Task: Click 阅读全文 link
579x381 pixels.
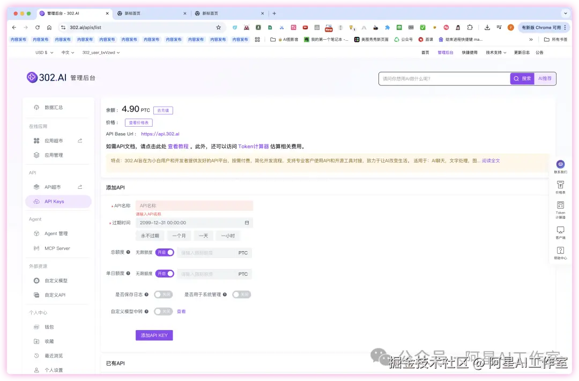Action: pyautogui.click(x=491, y=161)
